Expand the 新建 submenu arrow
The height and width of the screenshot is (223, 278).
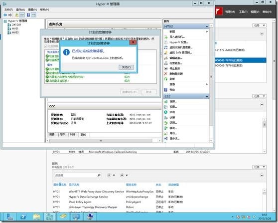click(x=207, y=31)
